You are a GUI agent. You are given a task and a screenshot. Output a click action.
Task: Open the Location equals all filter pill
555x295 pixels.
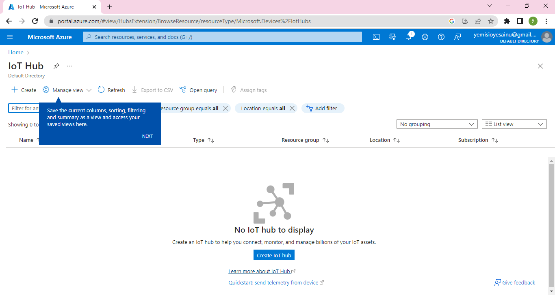pyautogui.click(x=263, y=108)
